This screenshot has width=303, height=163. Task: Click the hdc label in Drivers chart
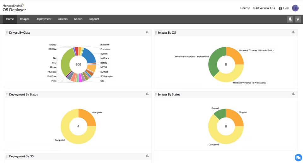click(102, 81)
